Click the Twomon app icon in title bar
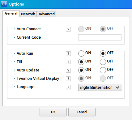The height and width of the screenshot is (120, 132). coord(4,4)
